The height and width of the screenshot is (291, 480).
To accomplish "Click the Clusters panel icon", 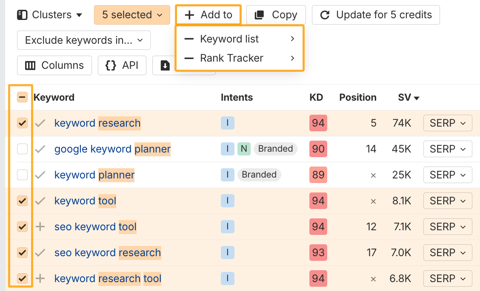I will (x=23, y=14).
